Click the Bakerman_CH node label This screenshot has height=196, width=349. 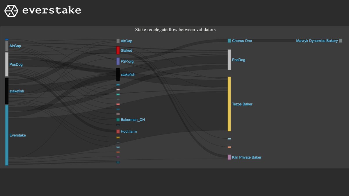[133, 120]
